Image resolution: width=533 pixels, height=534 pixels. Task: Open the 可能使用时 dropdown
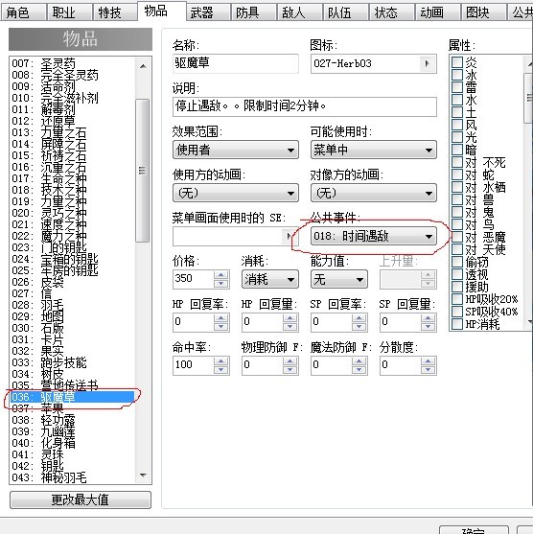coord(374,150)
